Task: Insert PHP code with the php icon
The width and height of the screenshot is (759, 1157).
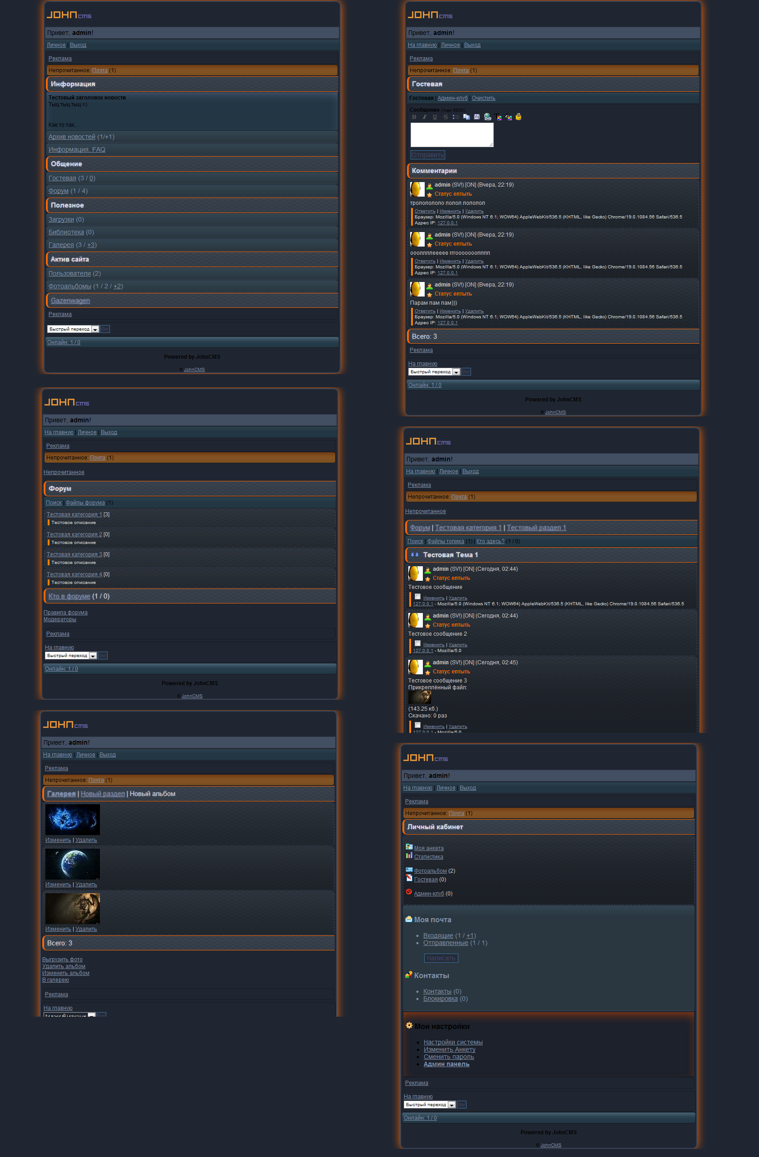Action: coord(476,117)
